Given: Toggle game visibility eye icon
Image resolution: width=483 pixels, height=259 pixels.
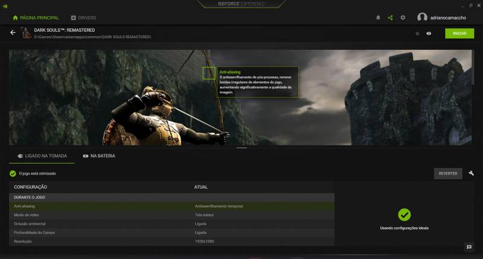Looking at the screenshot, I should click(429, 33).
